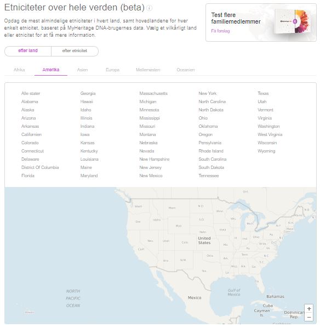Select 'Alle stater' in the state list

point(31,93)
